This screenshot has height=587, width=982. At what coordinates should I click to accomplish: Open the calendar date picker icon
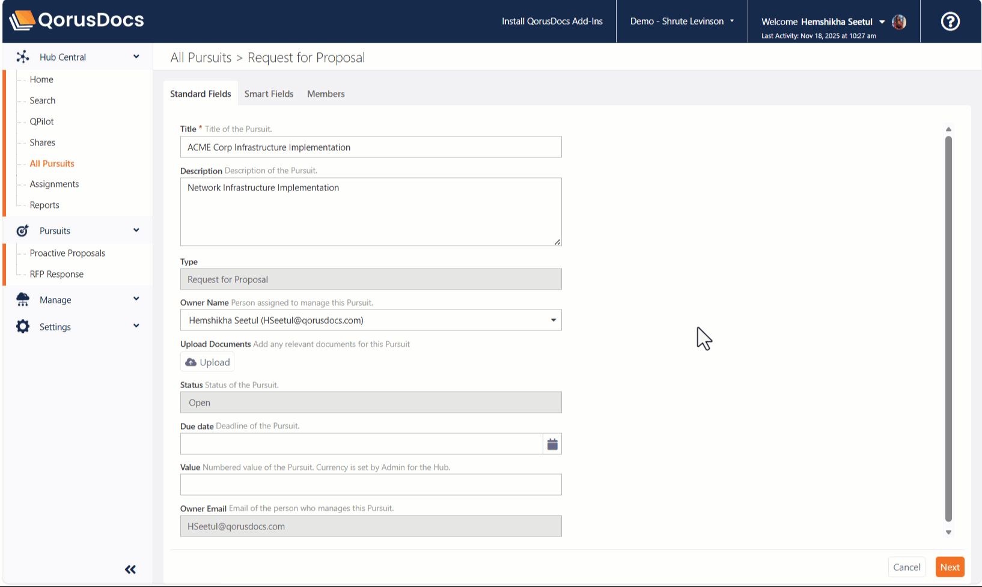pyautogui.click(x=552, y=444)
